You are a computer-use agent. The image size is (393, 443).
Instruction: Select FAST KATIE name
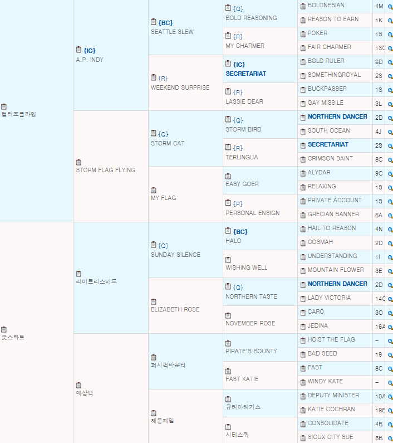click(242, 379)
